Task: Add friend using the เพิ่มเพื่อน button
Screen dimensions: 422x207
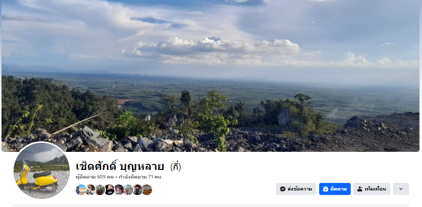Action: coord(372,189)
